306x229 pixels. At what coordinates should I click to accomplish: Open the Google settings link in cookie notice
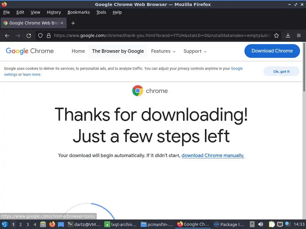(237, 69)
